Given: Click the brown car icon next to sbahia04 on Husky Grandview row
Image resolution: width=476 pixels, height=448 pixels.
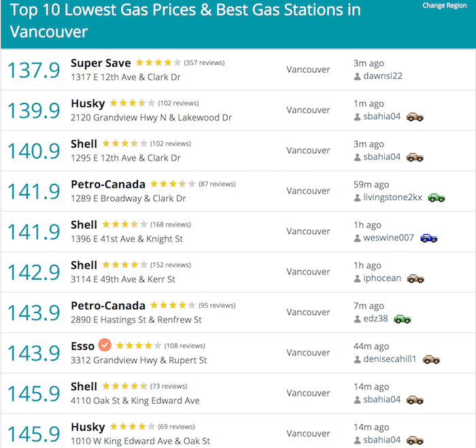Looking at the screenshot, I should click(x=415, y=116).
